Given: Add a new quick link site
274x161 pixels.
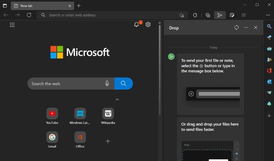Looking at the screenshot, I should pos(108,141).
